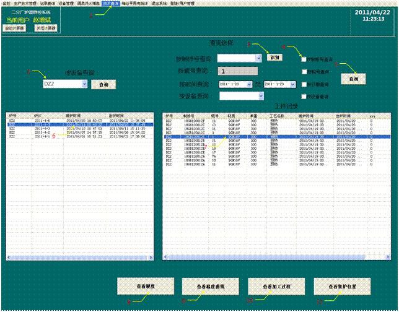Image resolution: width=399 pixels, height=312 pixels.
Task: Click the 识别 button
Action: pyautogui.click(x=274, y=57)
